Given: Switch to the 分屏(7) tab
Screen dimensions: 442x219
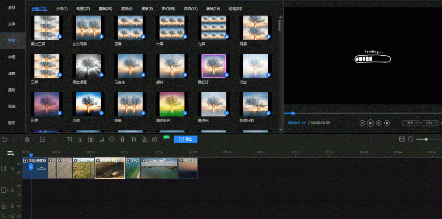Looking at the screenshot, I should point(62,9).
